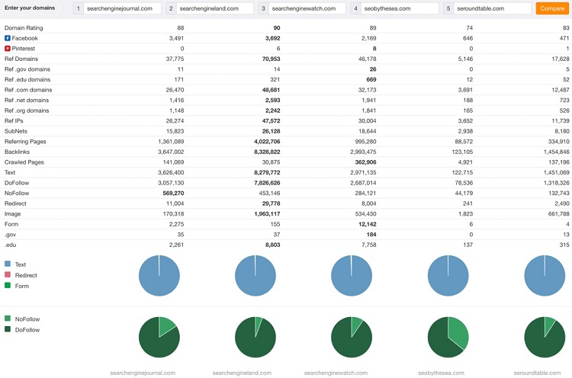572x378 pixels.
Task: Click seroundtable.com NoFollow/DoFollow pie chart
Action: coord(545,337)
